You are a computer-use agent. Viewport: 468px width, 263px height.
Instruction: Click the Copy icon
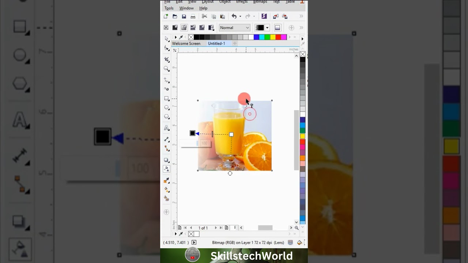coord(214,16)
